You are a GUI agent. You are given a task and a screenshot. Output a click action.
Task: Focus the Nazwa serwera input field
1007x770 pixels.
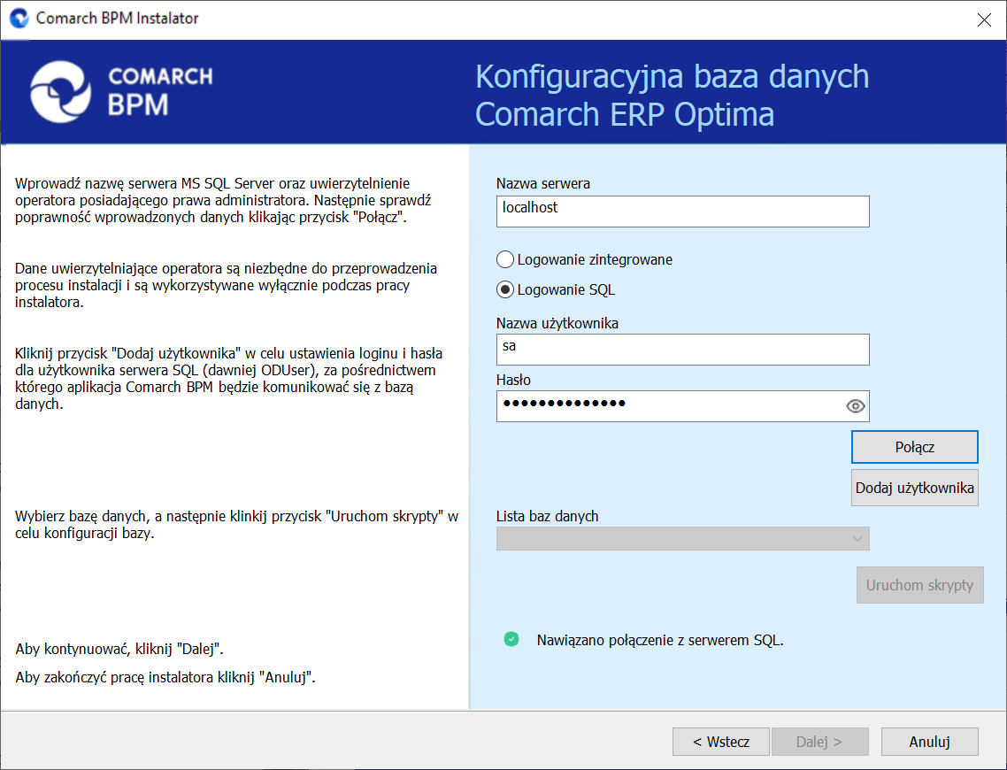point(682,212)
